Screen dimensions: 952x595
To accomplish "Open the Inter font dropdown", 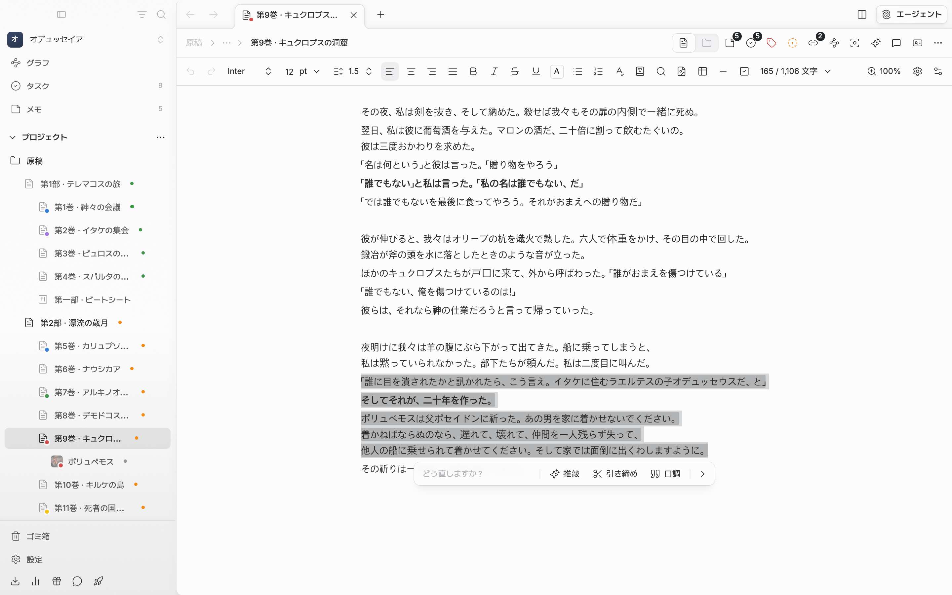I will coord(250,71).
